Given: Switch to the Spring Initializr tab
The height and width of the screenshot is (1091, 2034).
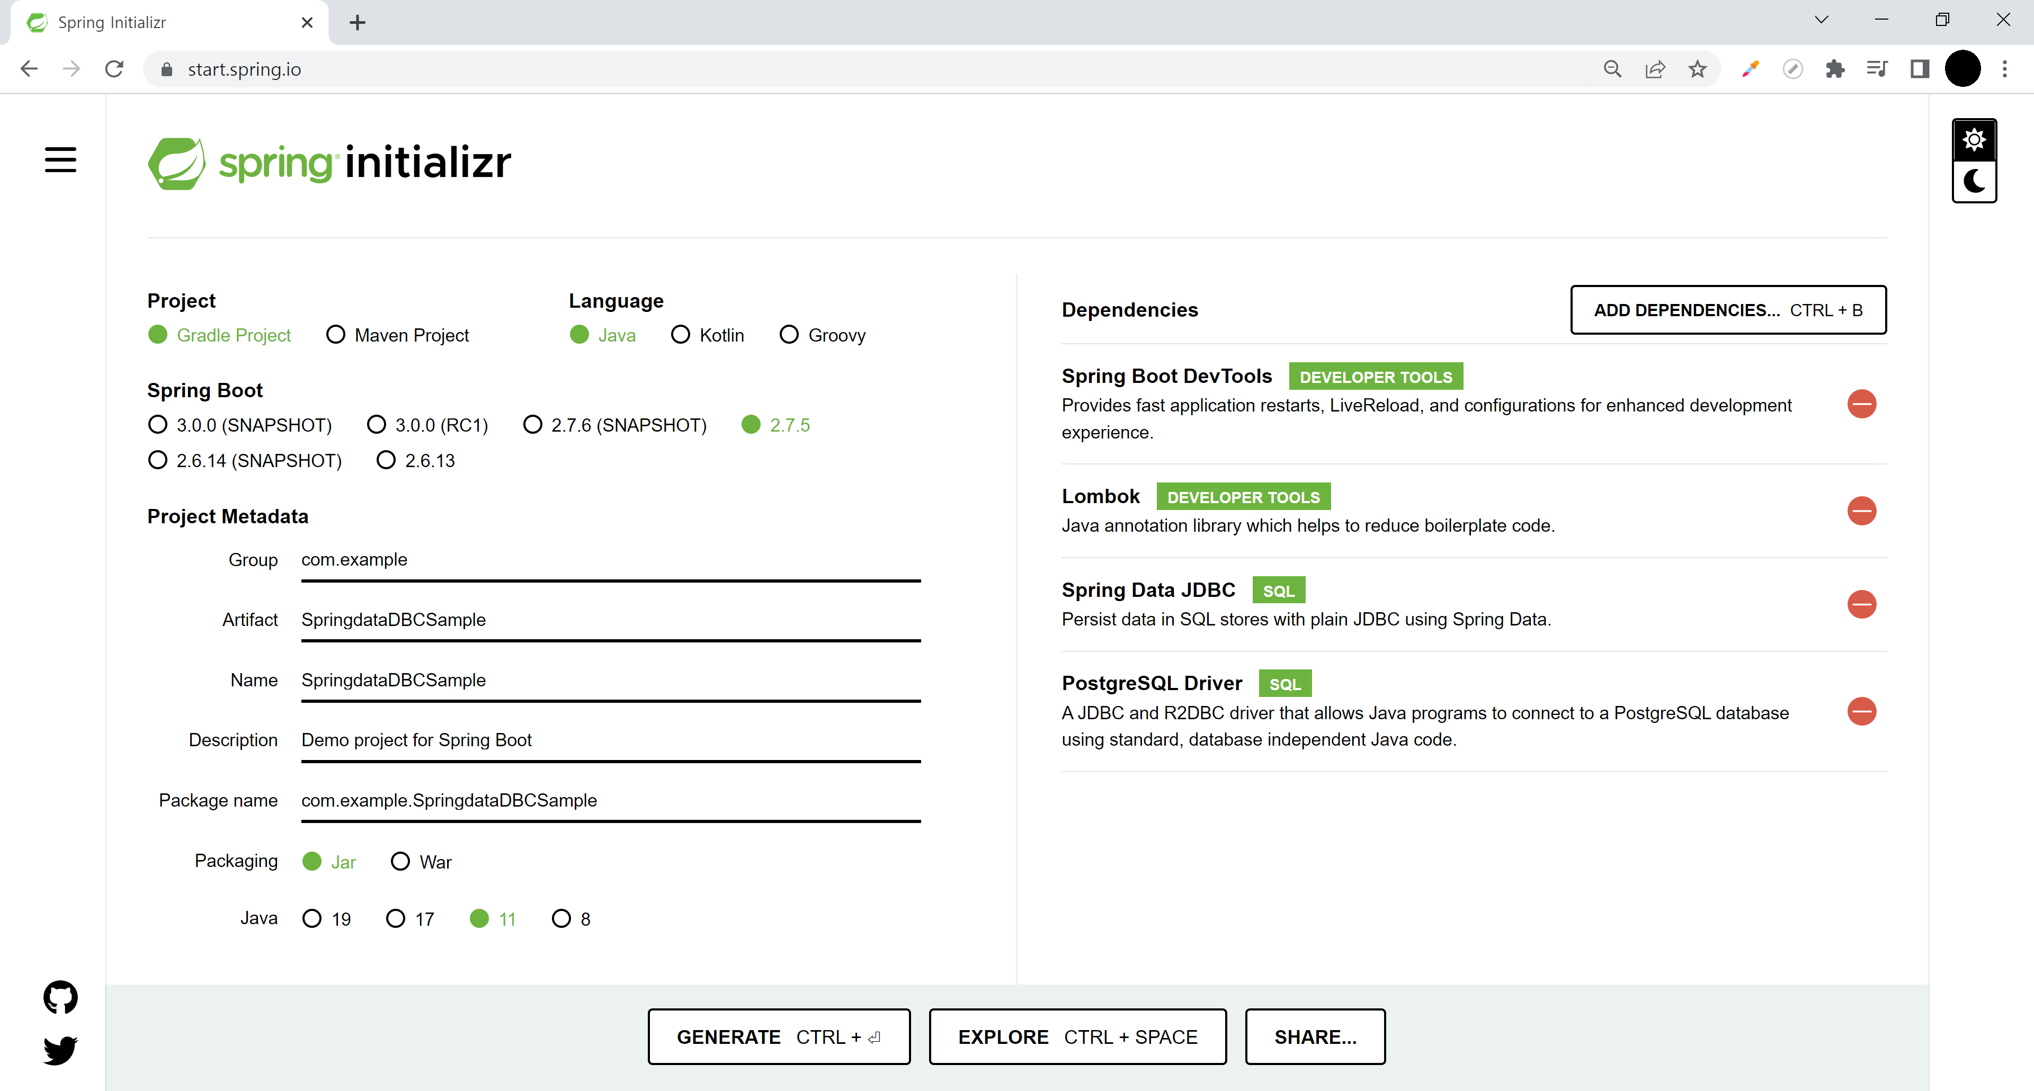Looking at the screenshot, I should pyautogui.click(x=158, y=22).
